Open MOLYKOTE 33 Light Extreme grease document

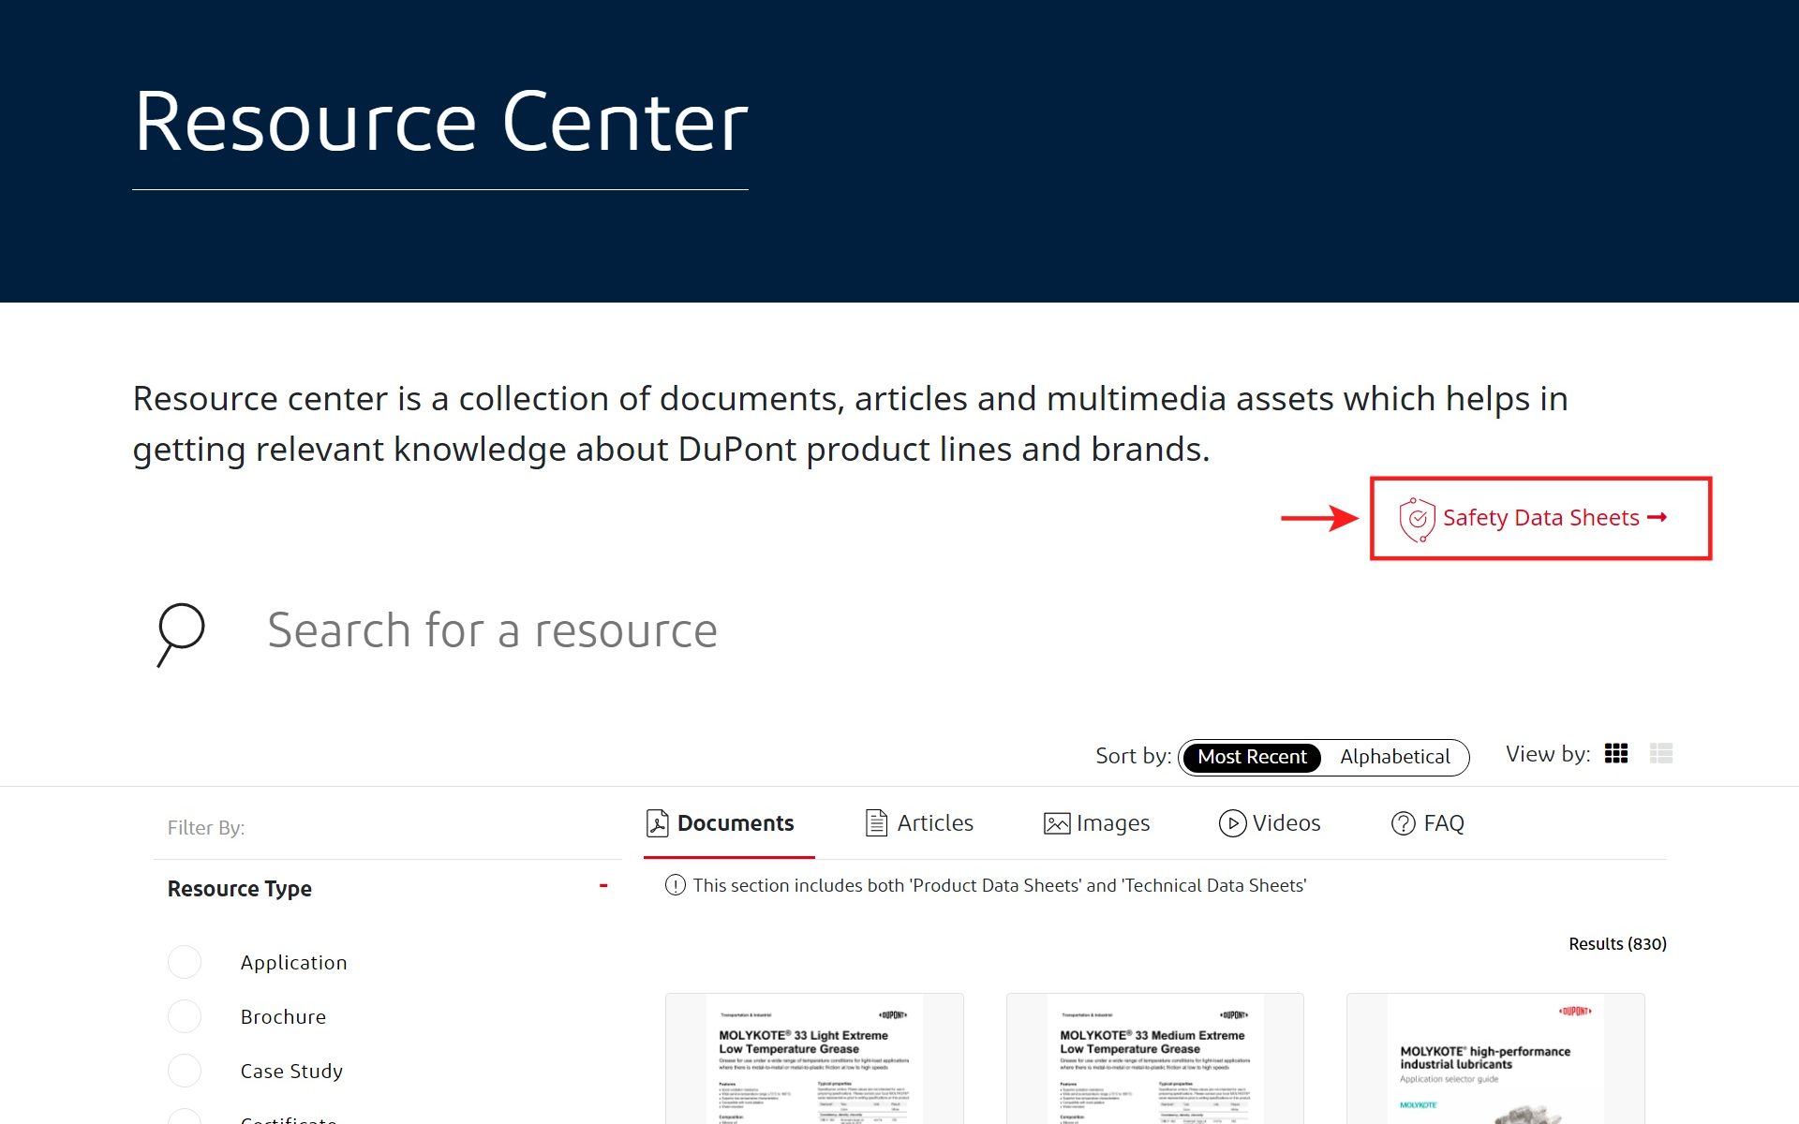point(814,1058)
